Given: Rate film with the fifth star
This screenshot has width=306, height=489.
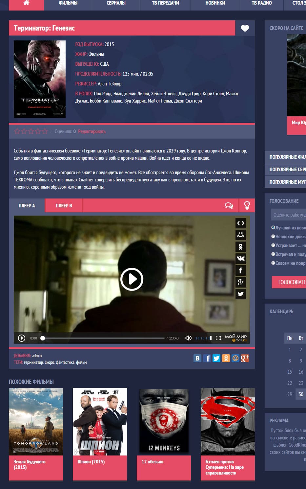Looking at the screenshot, I should click(45, 131).
